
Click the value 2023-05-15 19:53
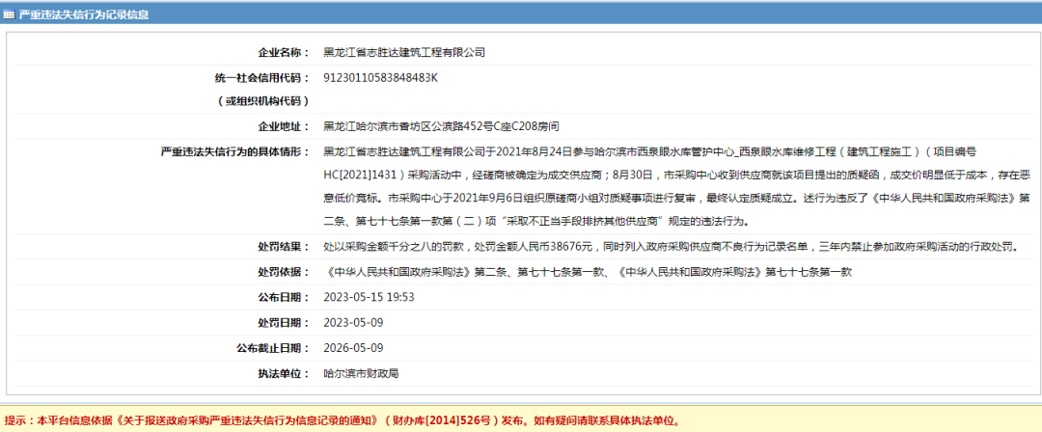(x=369, y=297)
